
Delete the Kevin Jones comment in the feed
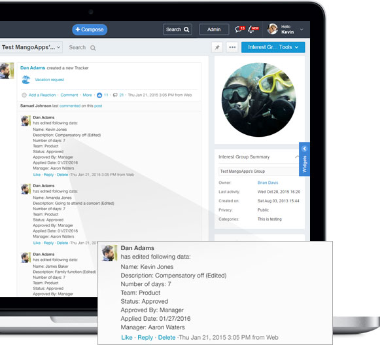pos(62,175)
